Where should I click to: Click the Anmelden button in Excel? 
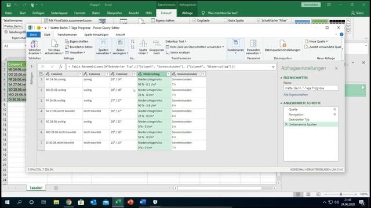(311, 5)
